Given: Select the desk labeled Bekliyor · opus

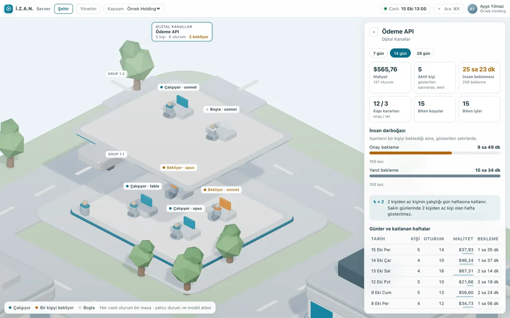Looking at the screenshot, I should click(178, 168).
